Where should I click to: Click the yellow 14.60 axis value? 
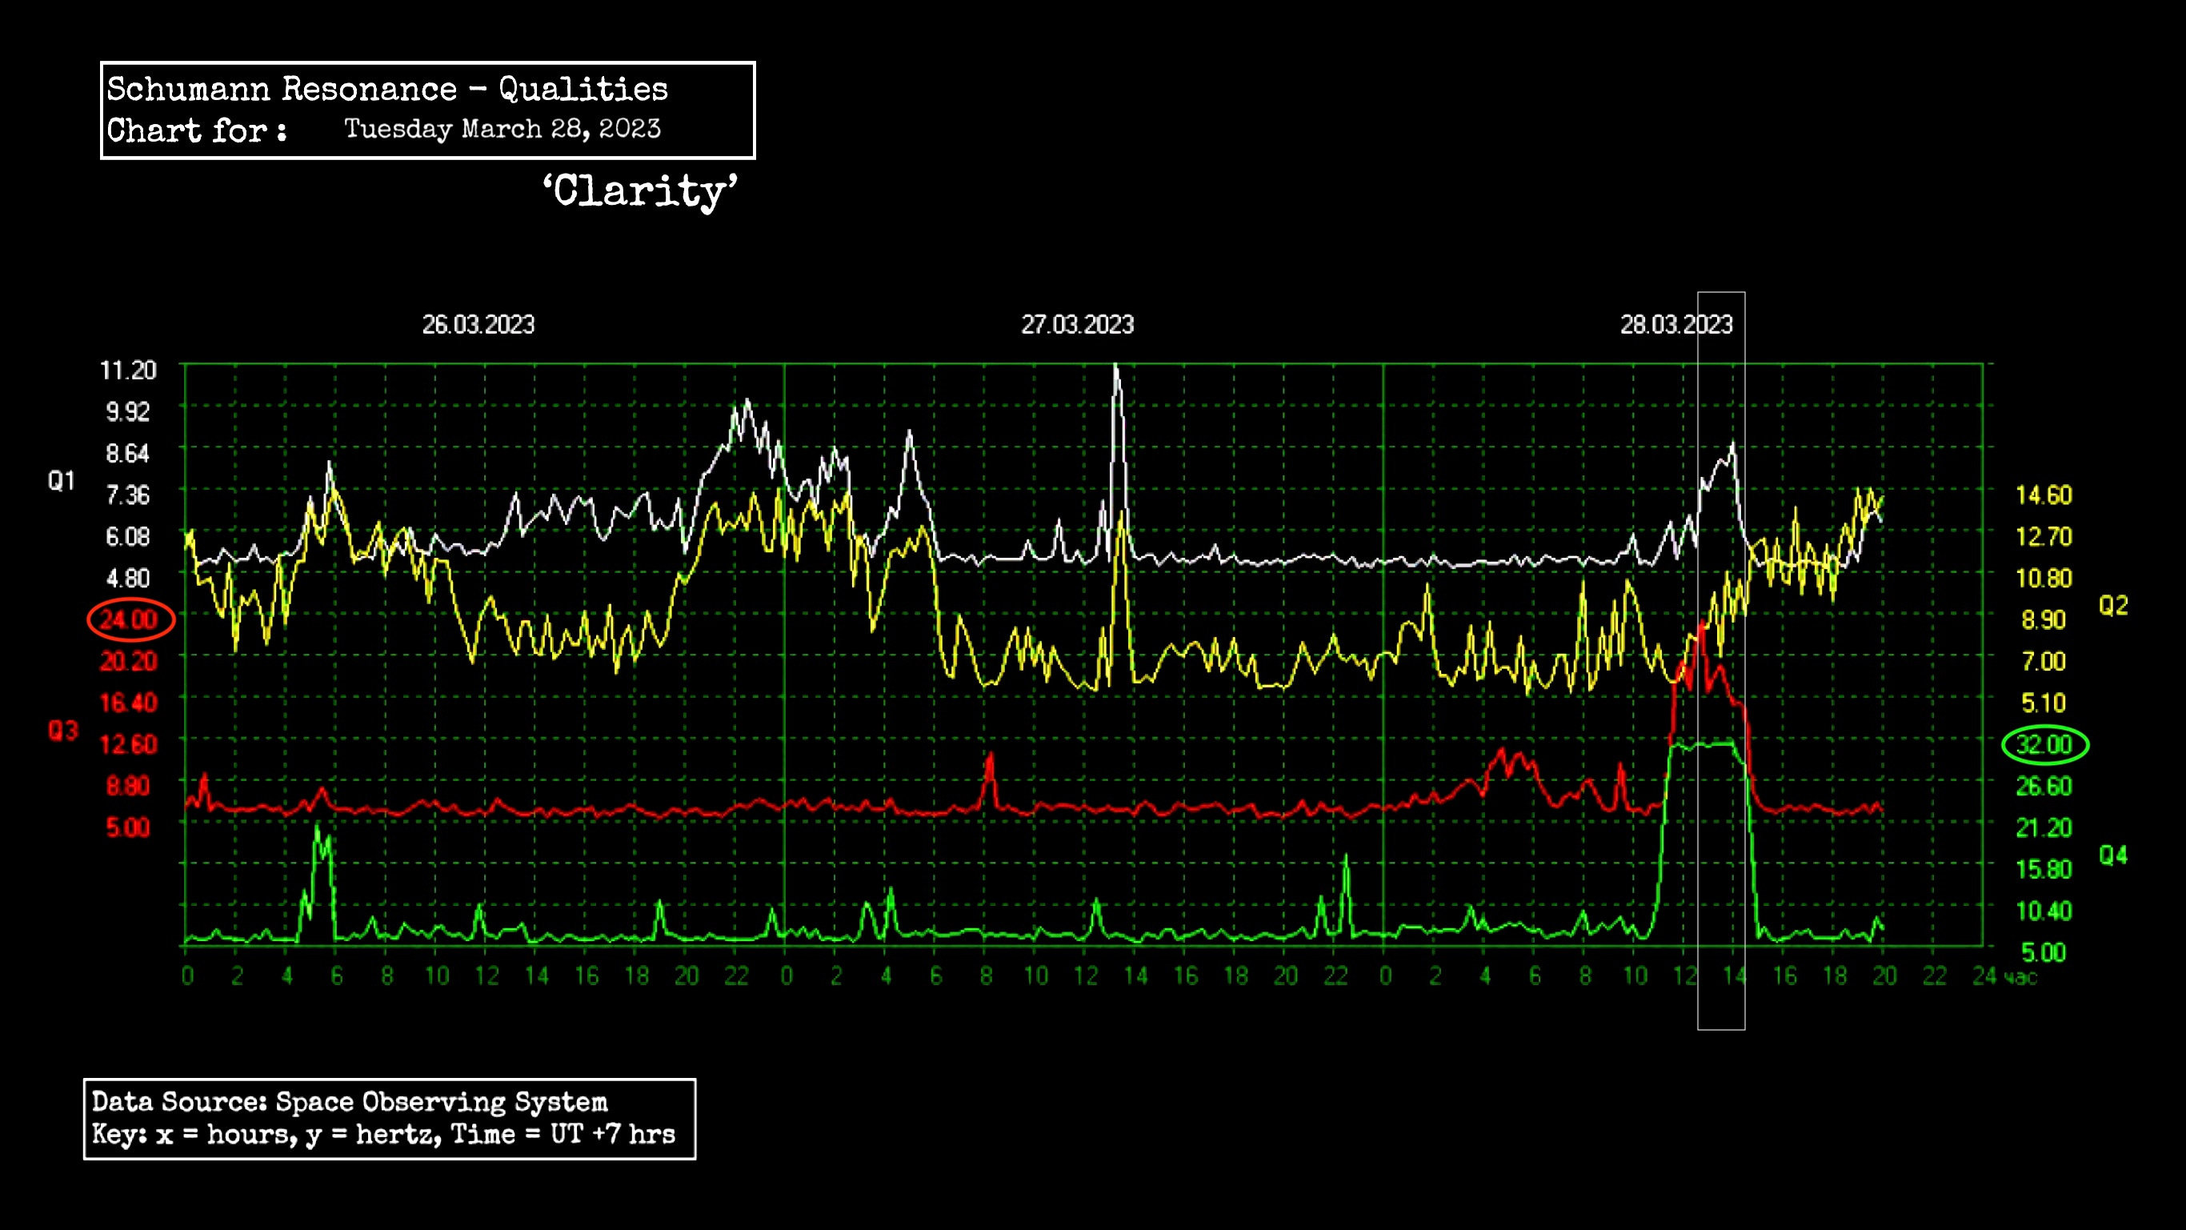[2044, 495]
